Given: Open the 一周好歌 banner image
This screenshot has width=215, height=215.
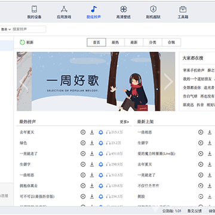Looking at the screenshot, I should pos(96,81).
